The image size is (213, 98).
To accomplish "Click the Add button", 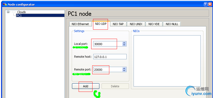I will 86,86.
